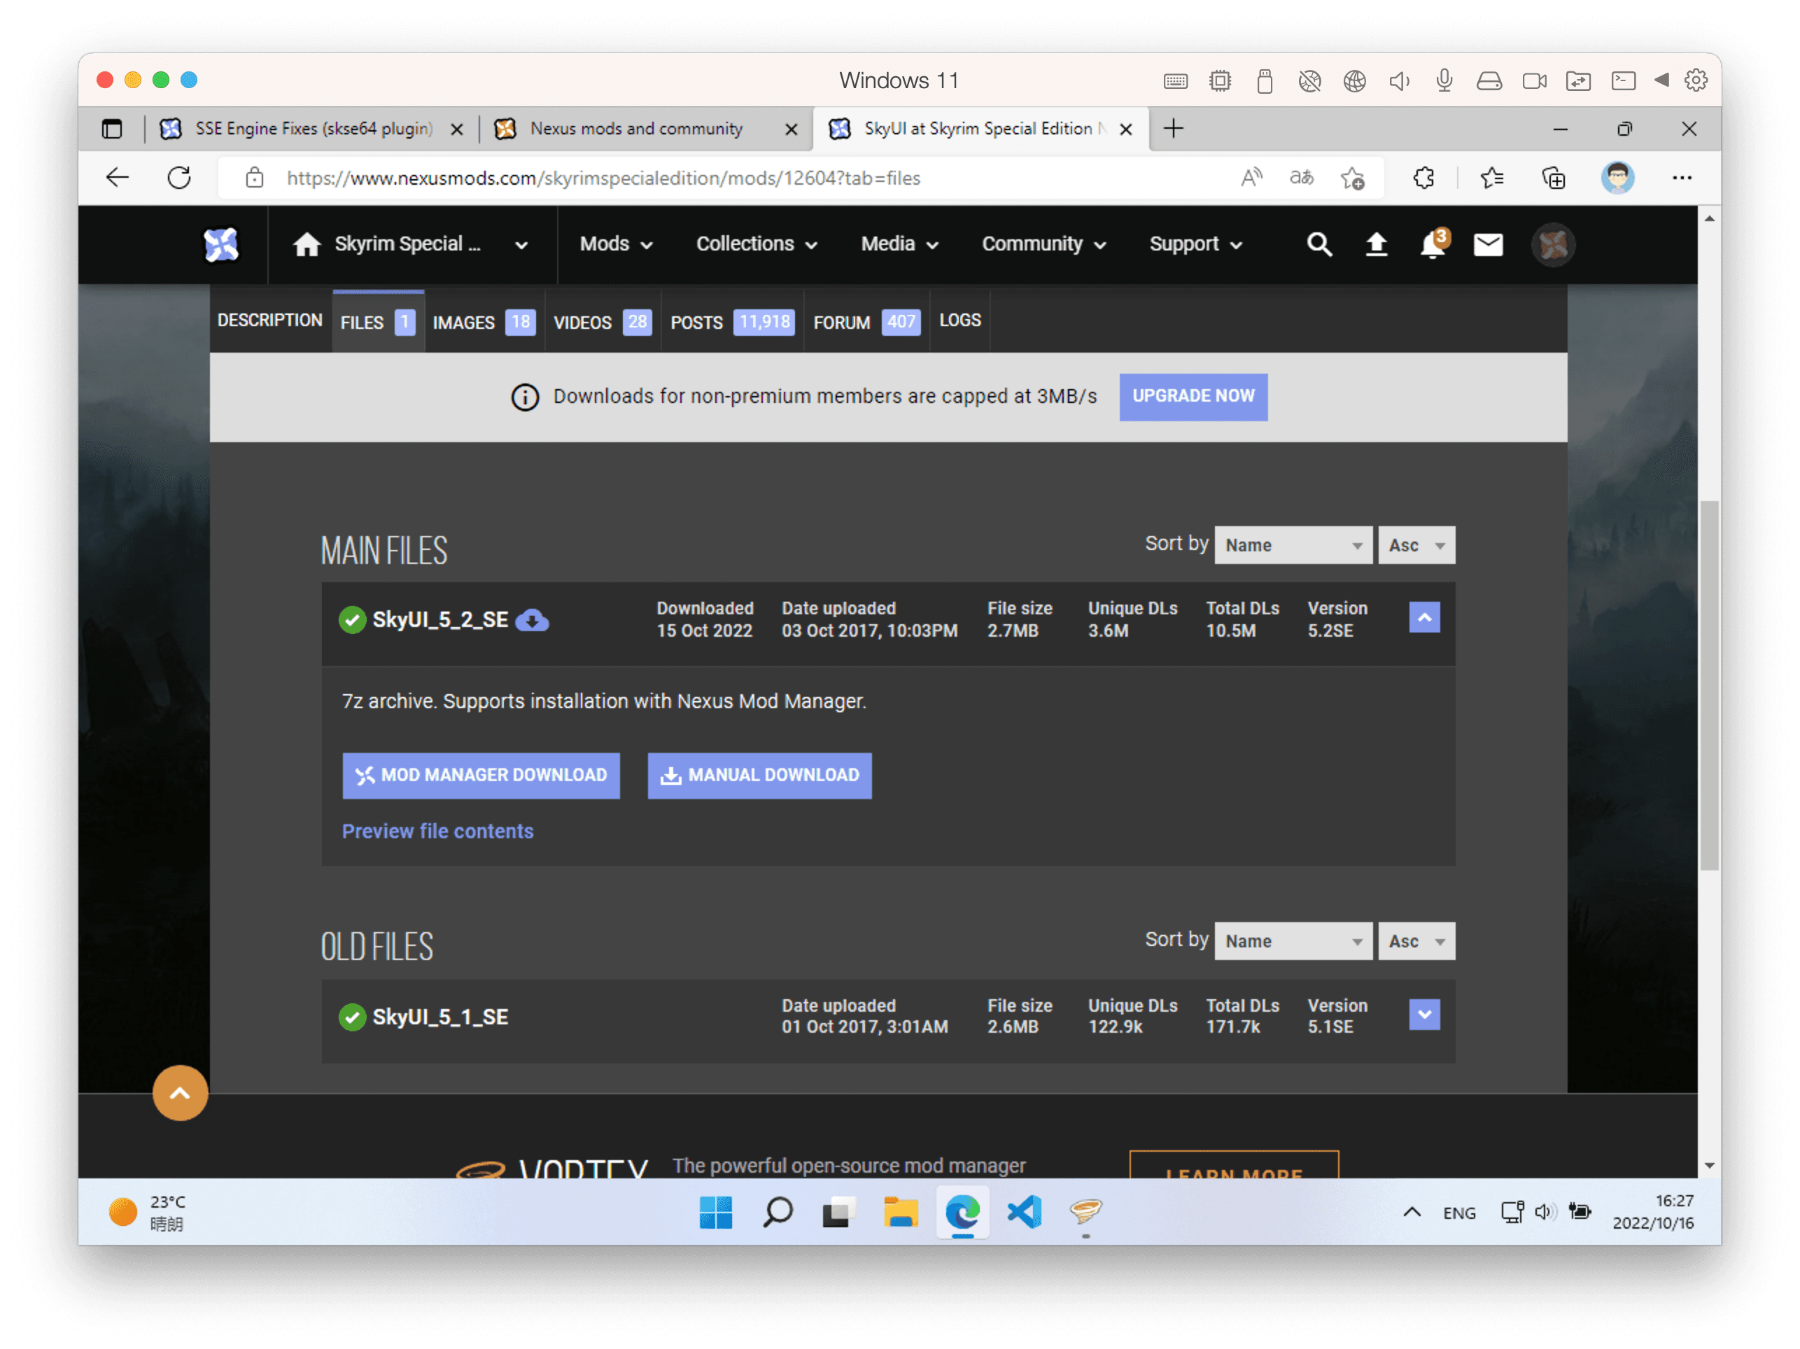Open the Support dropdown menu

1195,244
